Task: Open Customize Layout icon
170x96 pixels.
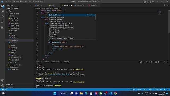Action: (153, 2)
